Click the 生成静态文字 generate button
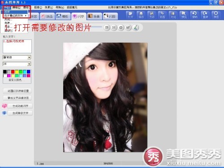The width and height of the screenshot is (224, 168). pos(20,113)
